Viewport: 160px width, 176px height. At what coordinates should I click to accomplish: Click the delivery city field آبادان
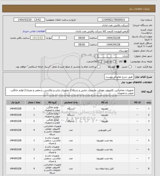113,56
